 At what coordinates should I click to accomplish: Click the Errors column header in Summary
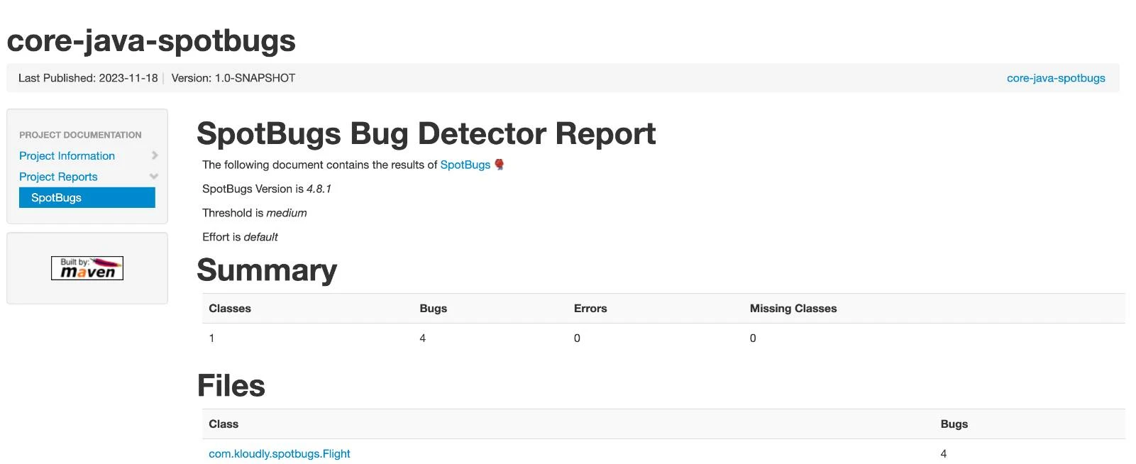coord(590,308)
